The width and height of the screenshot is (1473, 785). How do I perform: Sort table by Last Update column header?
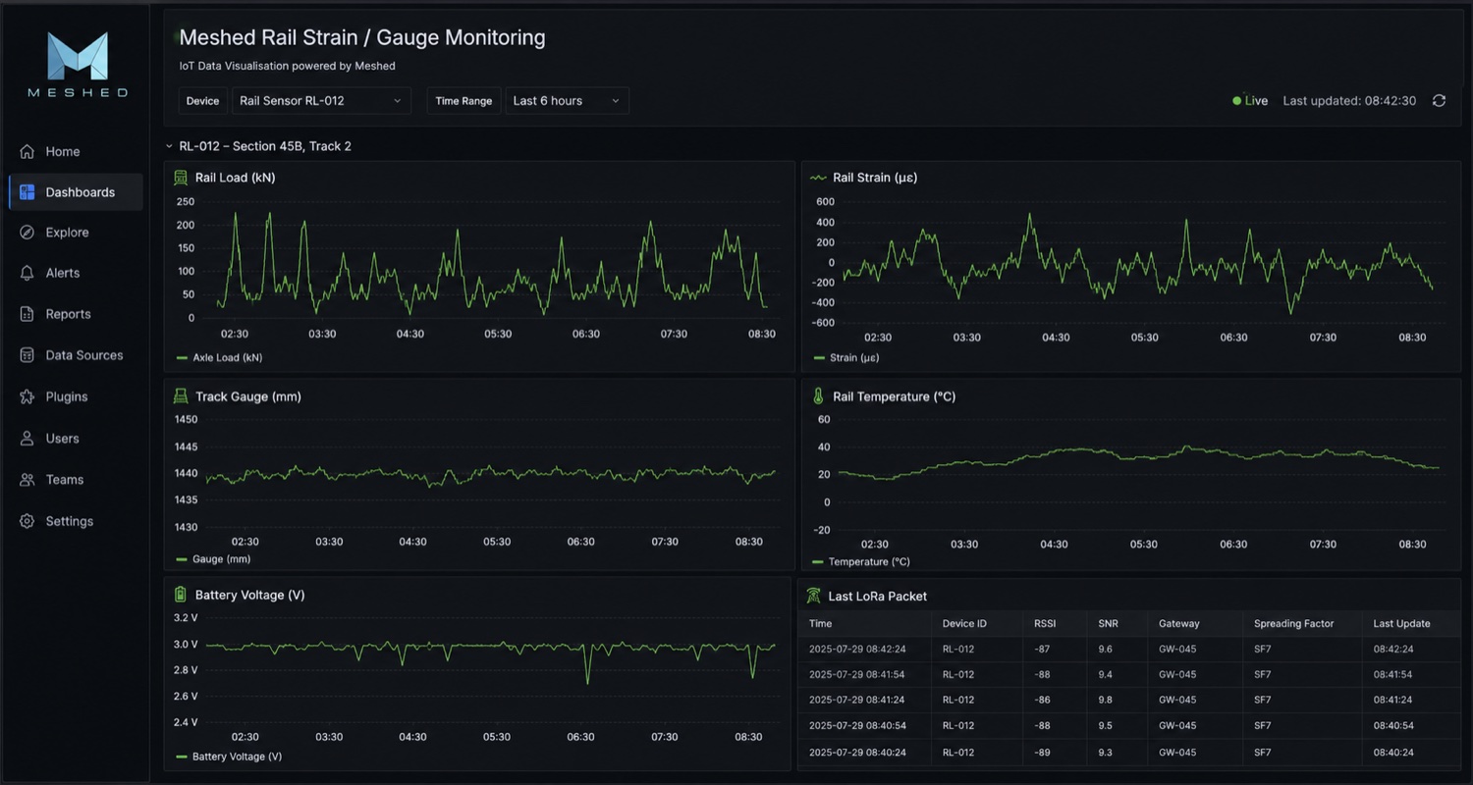(x=1401, y=623)
